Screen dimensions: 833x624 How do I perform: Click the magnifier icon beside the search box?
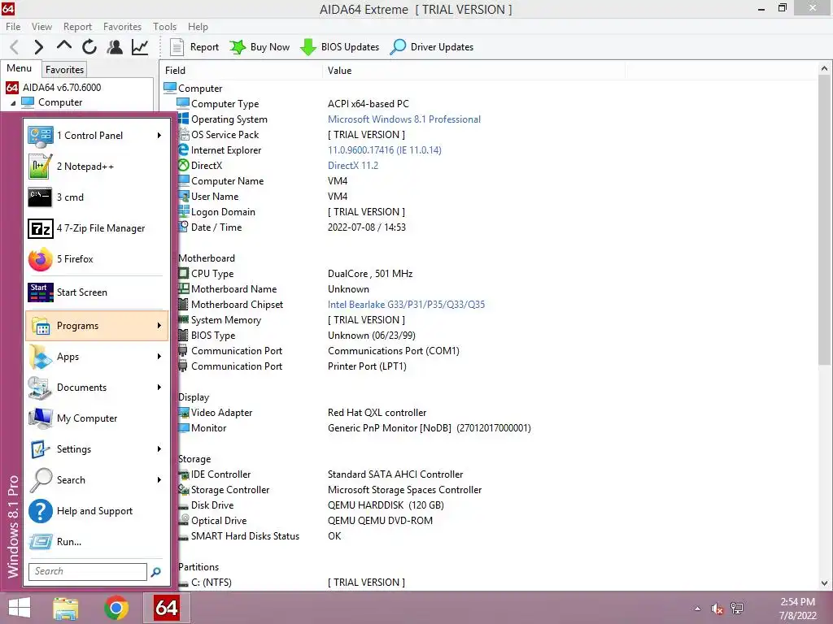tap(156, 572)
